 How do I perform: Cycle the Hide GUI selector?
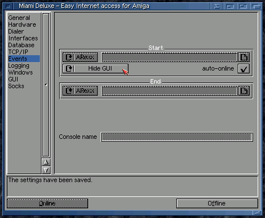tap(96, 68)
